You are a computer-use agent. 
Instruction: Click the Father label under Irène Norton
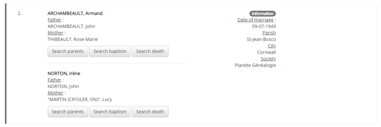pyautogui.click(x=55, y=80)
